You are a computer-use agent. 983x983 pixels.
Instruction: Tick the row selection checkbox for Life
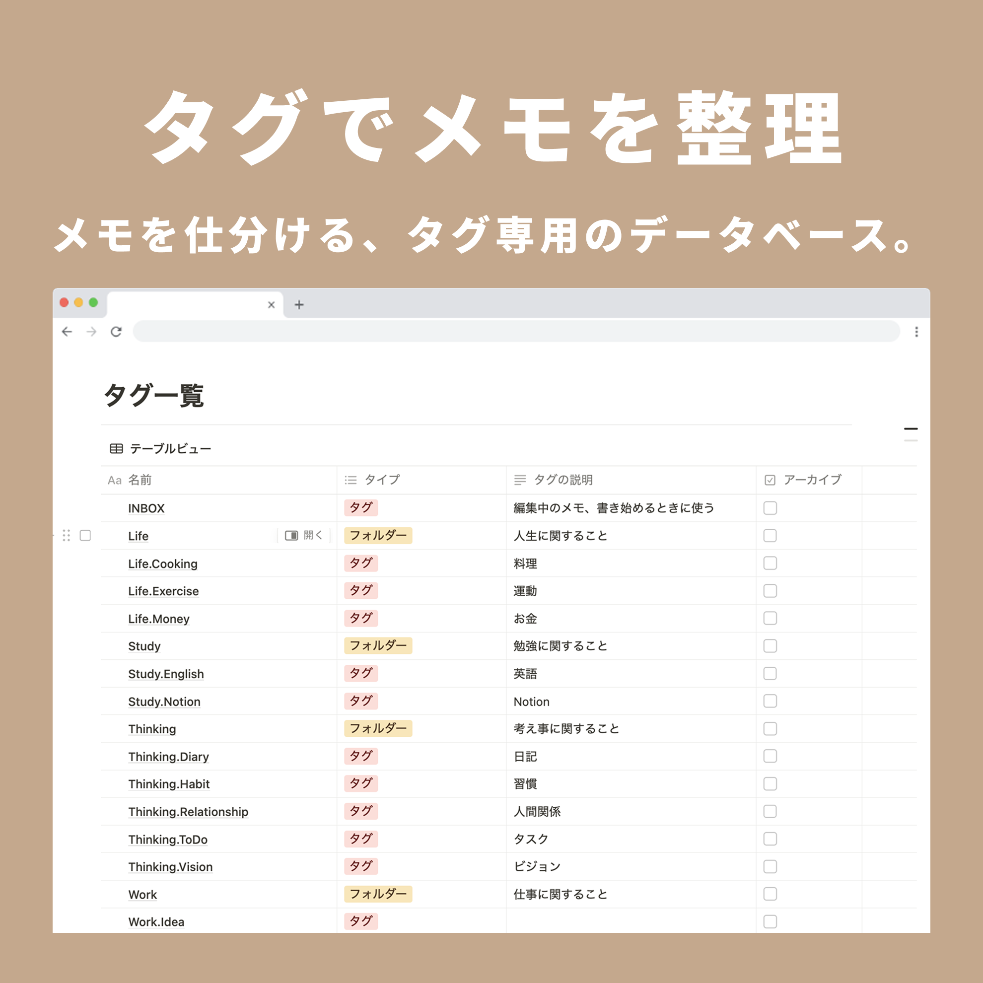coord(85,535)
